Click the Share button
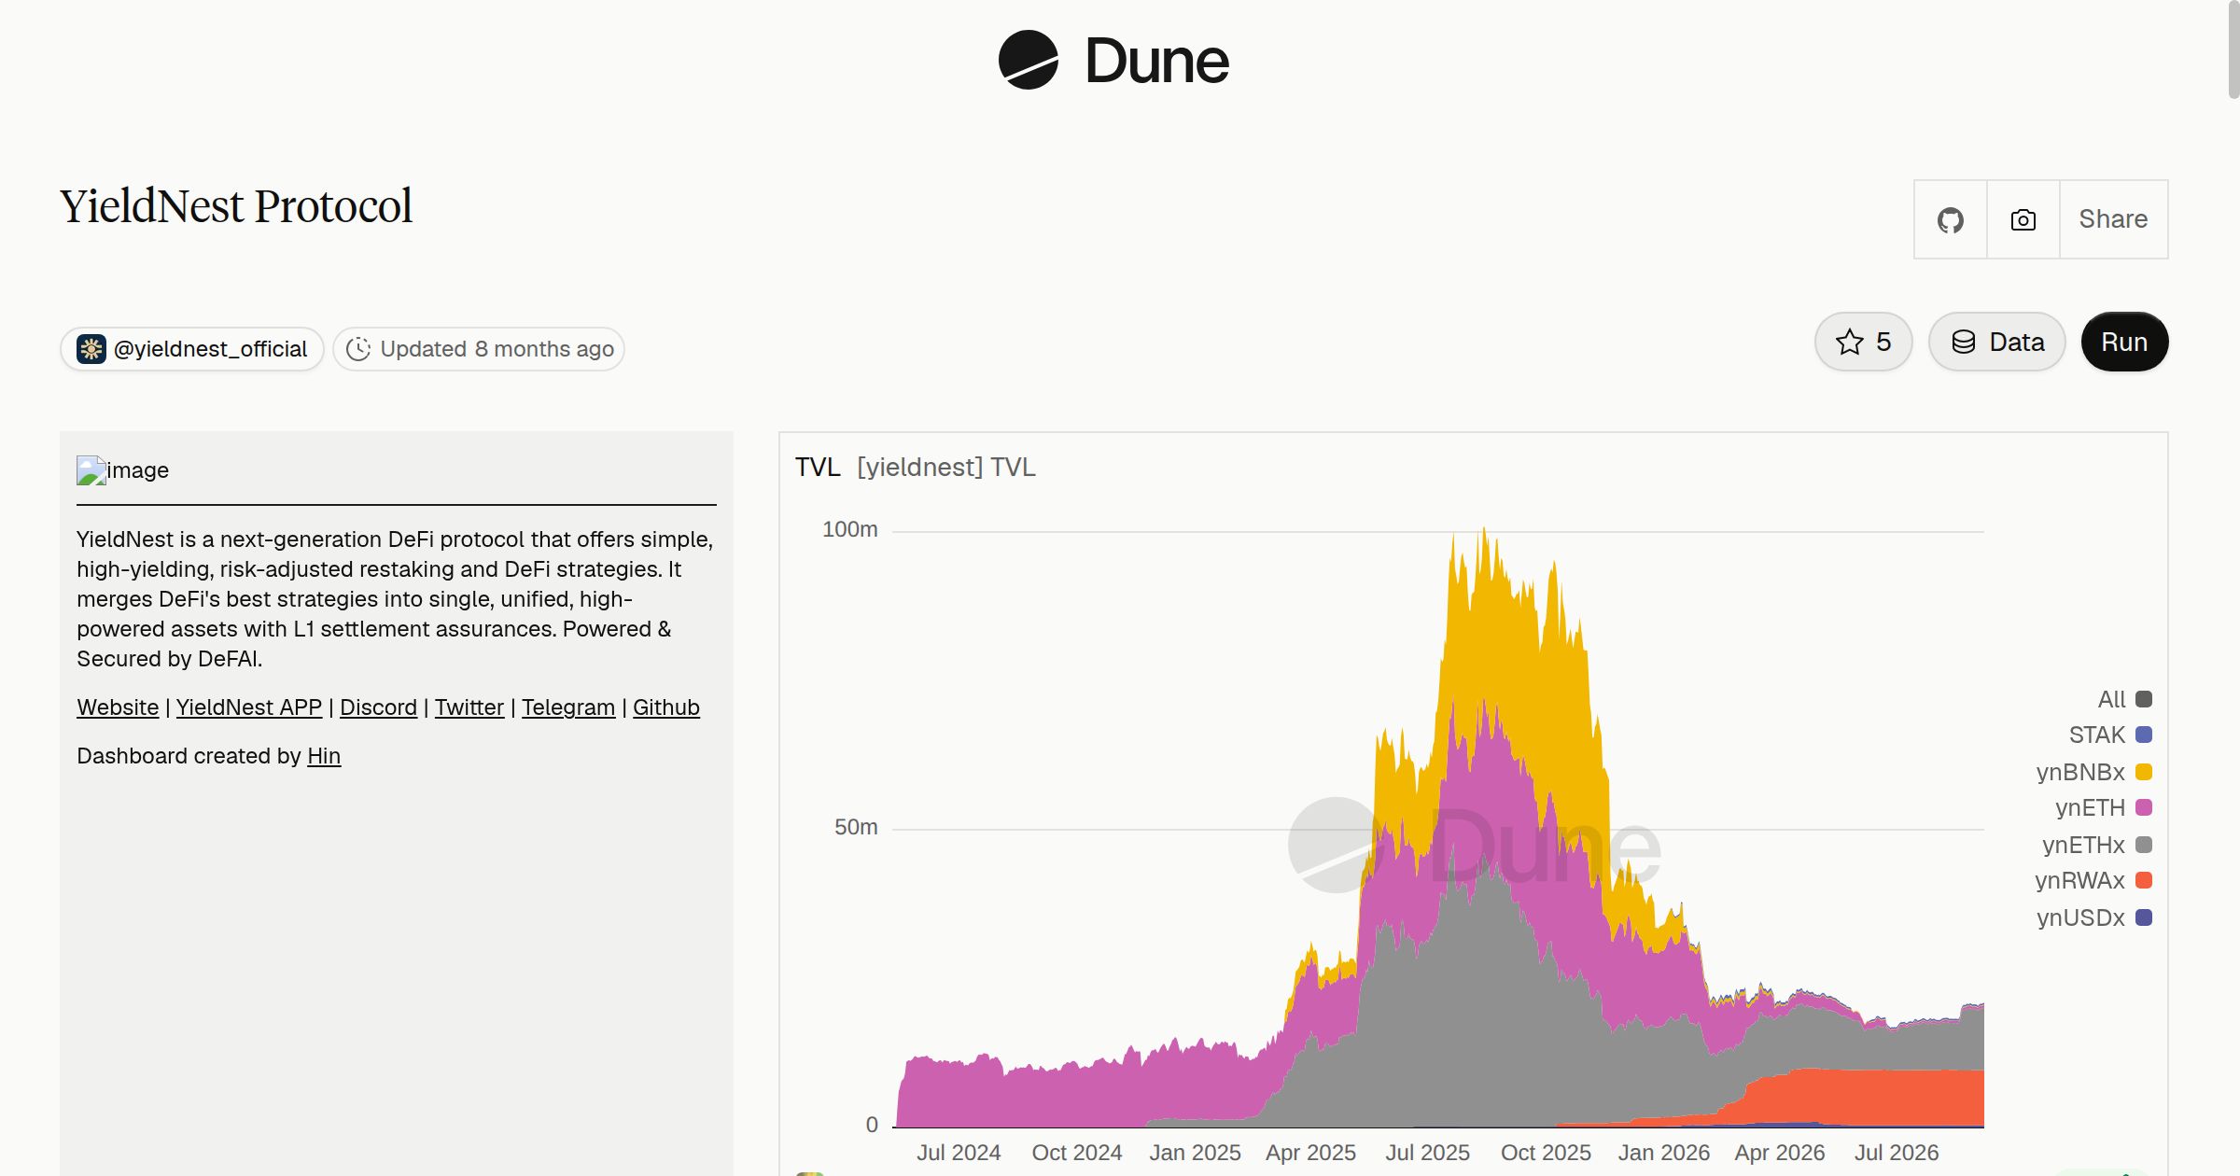2240x1176 pixels. click(x=2113, y=219)
